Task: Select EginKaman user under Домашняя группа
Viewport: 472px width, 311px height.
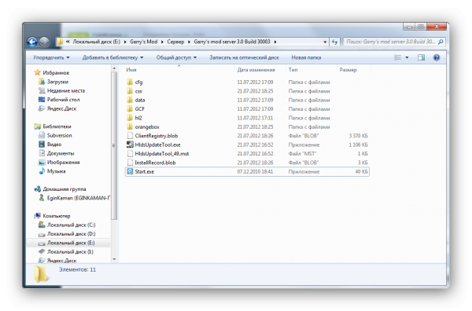Action: 79,198
